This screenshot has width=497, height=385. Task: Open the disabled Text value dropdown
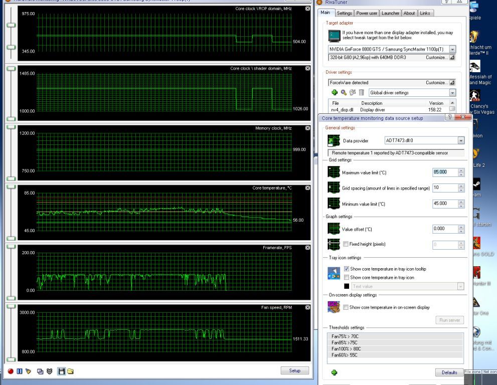(460, 286)
